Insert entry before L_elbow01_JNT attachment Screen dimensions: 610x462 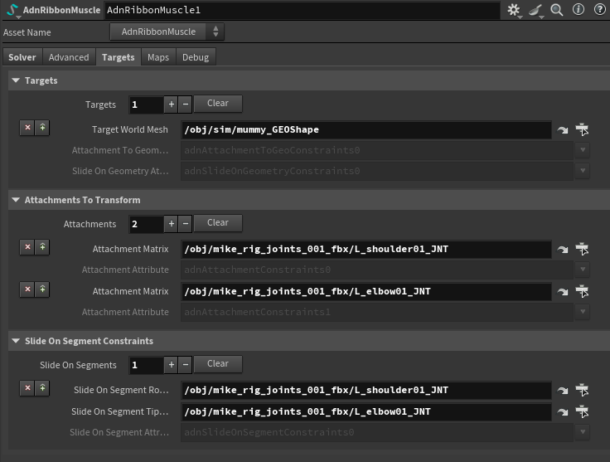tap(42, 289)
